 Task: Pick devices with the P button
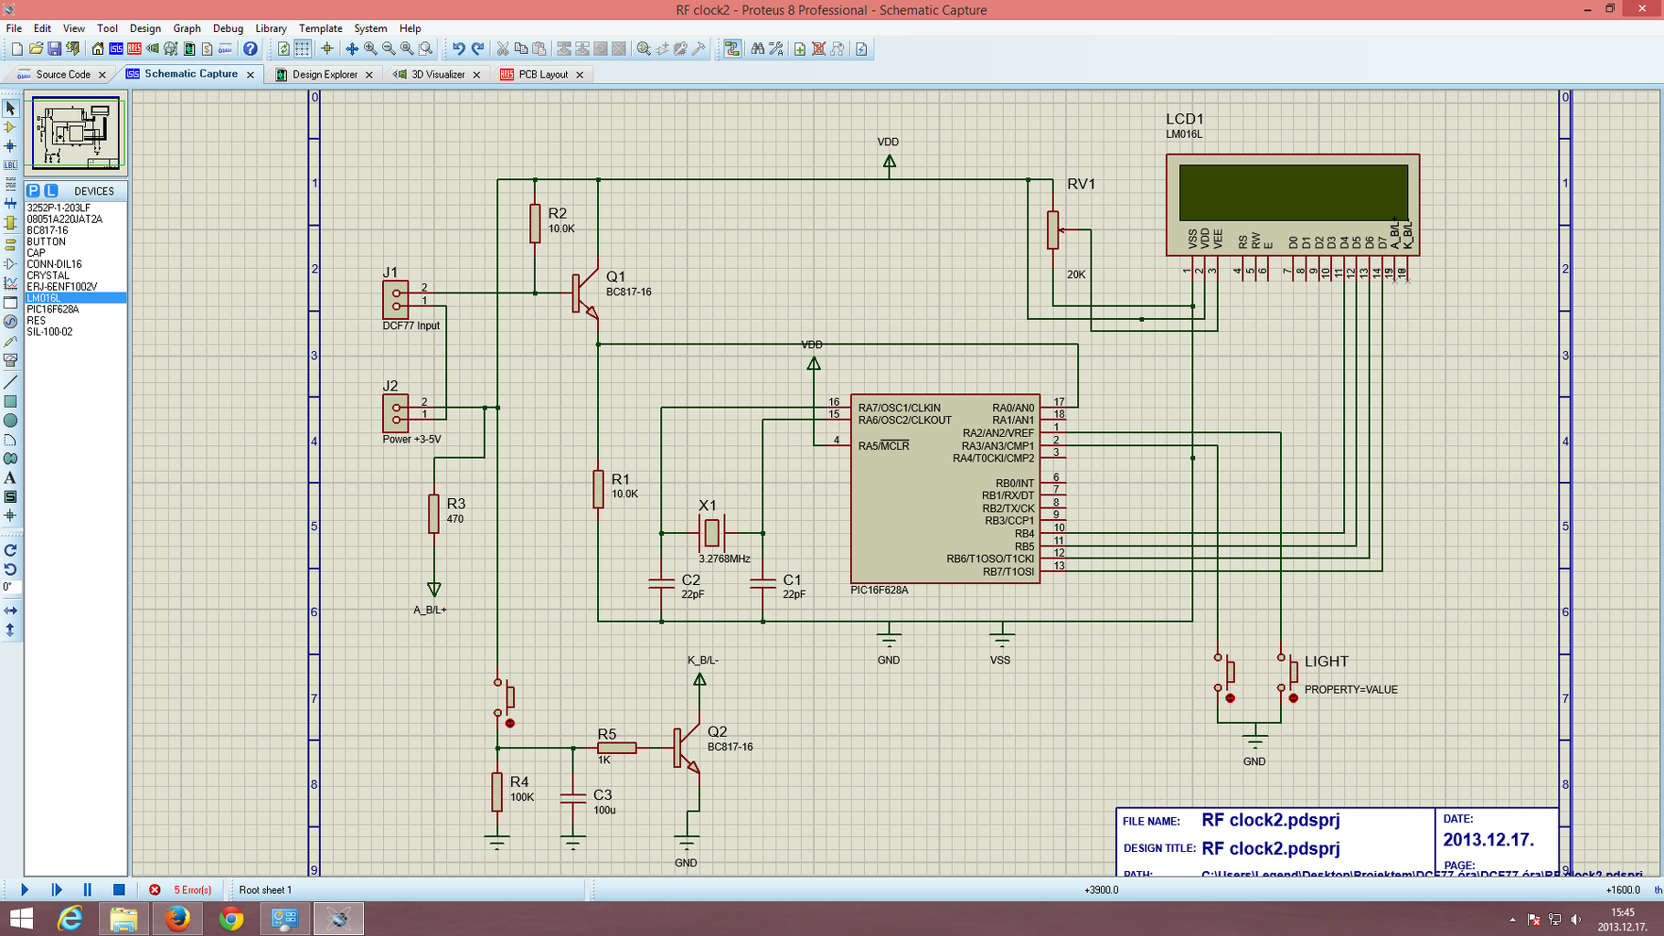pos(34,191)
